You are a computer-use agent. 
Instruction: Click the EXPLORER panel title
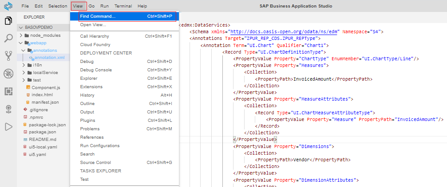coord(34,17)
